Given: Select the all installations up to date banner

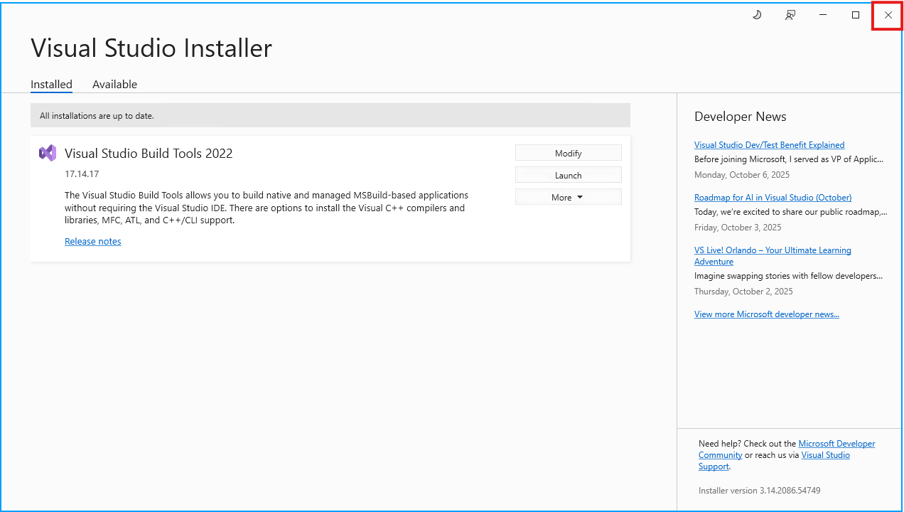Looking at the screenshot, I should [330, 114].
